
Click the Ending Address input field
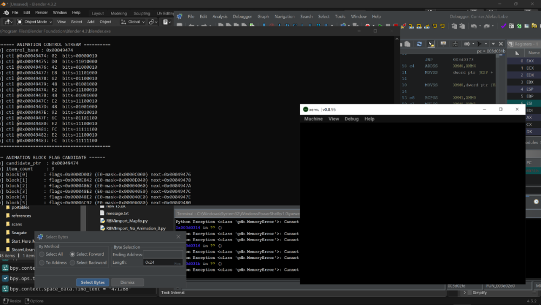tap(163, 254)
